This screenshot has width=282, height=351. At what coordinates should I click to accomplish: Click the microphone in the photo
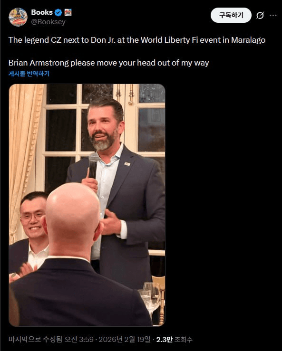pos(93,165)
